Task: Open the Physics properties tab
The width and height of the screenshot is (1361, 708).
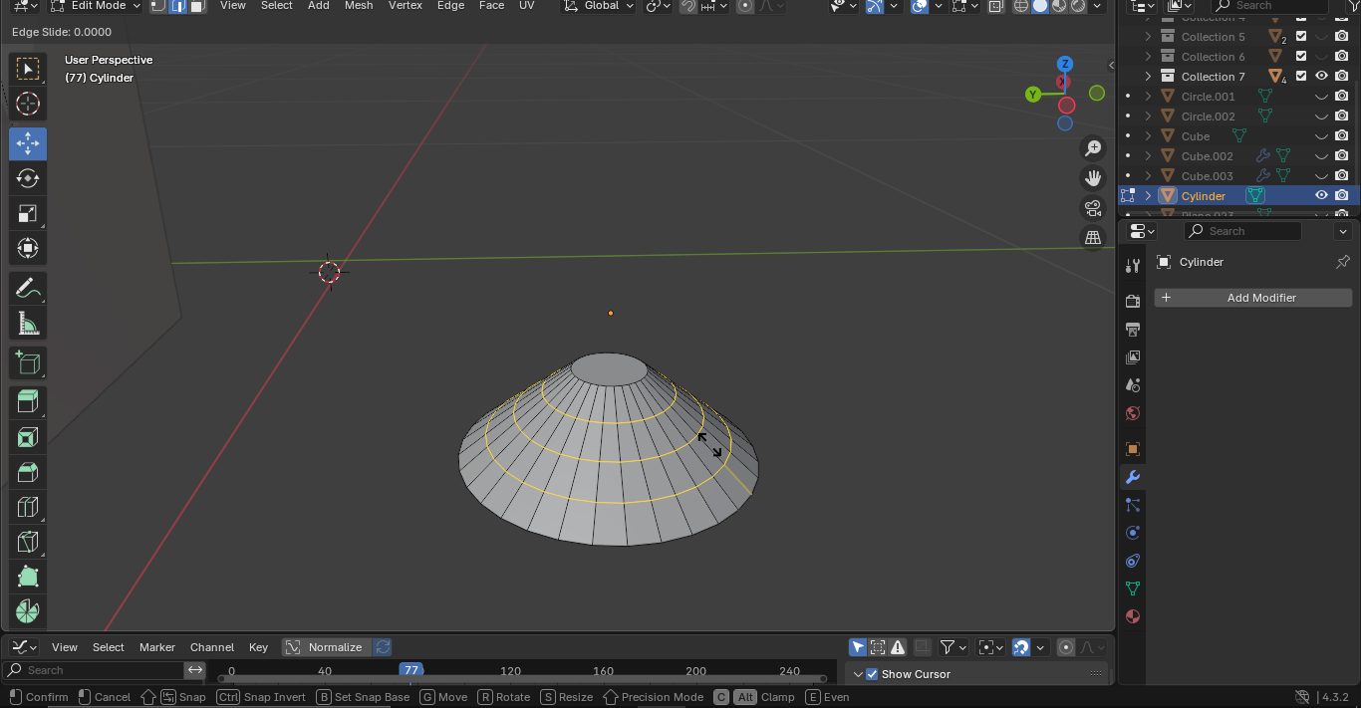Action: (1133, 533)
